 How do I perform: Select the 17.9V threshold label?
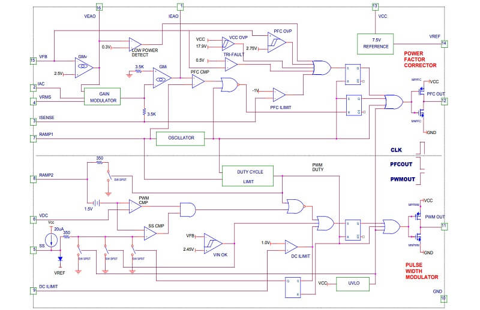(201, 46)
